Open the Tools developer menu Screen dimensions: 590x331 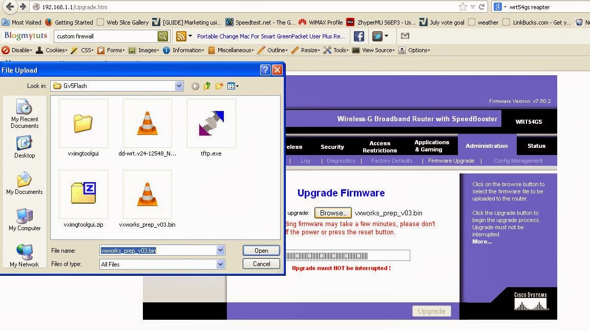(336, 50)
